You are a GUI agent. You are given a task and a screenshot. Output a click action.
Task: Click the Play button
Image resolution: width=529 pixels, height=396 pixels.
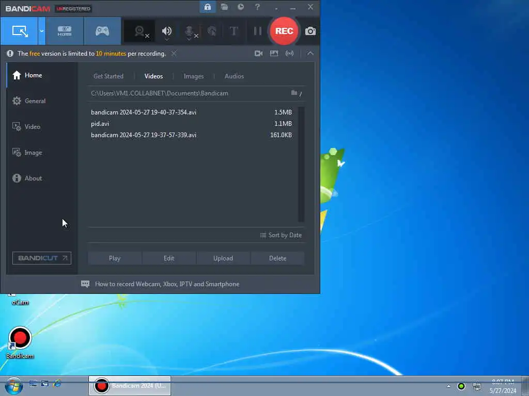114,258
